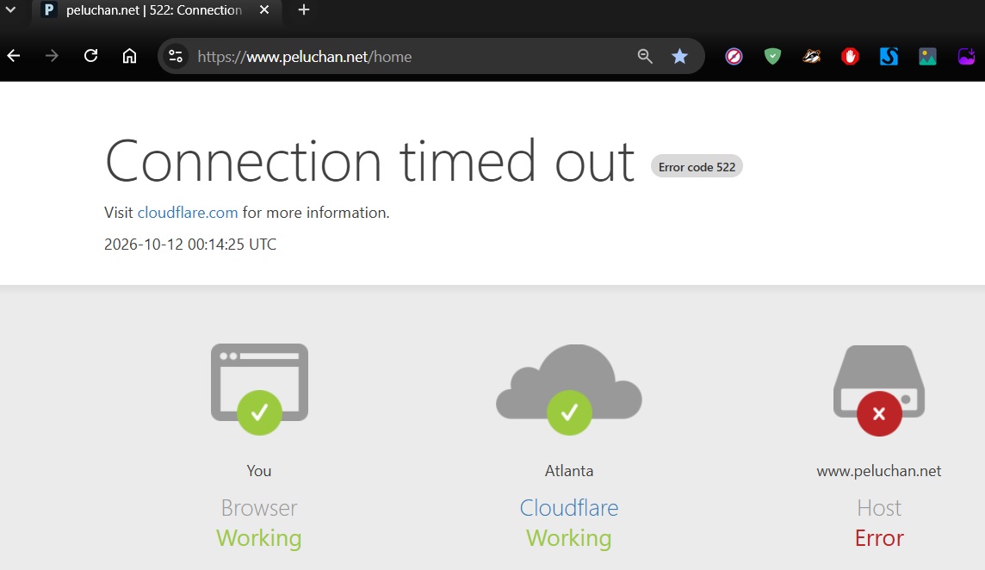985x570 pixels.
Task: Open a new tab with plus button
Action: [304, 10]
